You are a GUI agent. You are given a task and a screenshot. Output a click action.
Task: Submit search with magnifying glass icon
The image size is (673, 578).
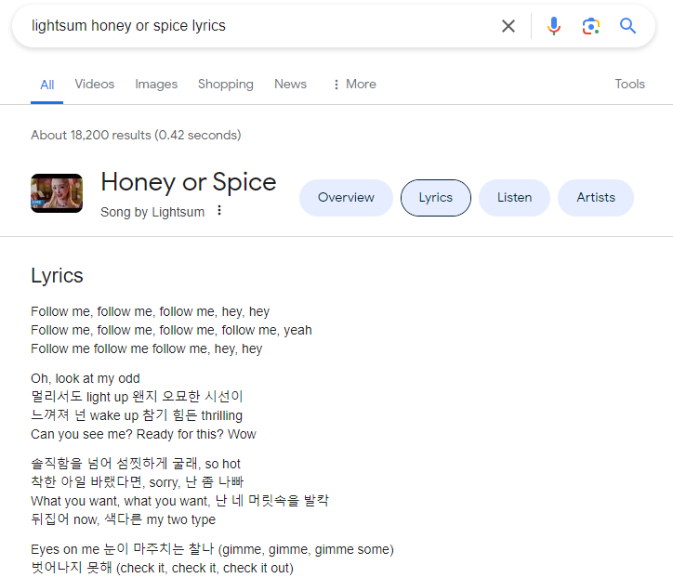(x=627, y=26)
